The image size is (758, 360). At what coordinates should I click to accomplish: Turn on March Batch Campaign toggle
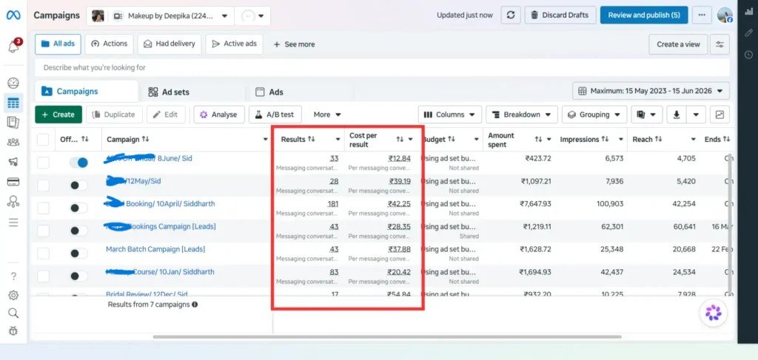(x=78, y=254)
